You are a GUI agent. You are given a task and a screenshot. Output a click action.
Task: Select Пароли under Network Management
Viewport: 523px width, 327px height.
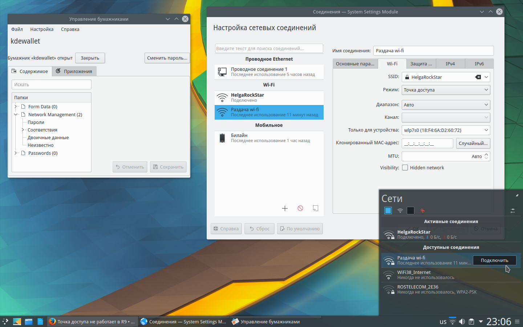(x=36, y=122)
